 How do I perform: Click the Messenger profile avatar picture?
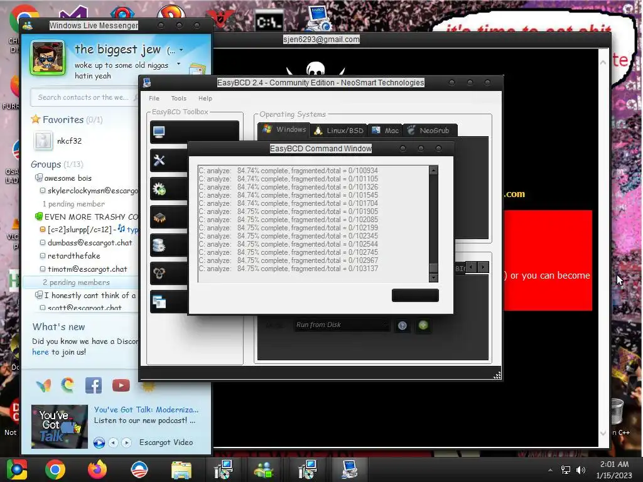[48, 58]
